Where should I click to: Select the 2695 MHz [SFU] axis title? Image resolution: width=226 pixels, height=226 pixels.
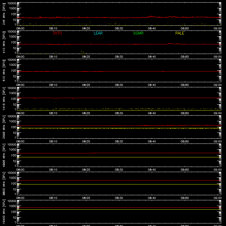[x=4, y=127]
